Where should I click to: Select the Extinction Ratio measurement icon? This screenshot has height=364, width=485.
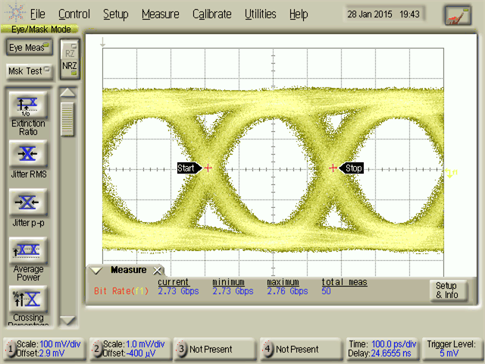pyautogui.click(x=28, y=106)
